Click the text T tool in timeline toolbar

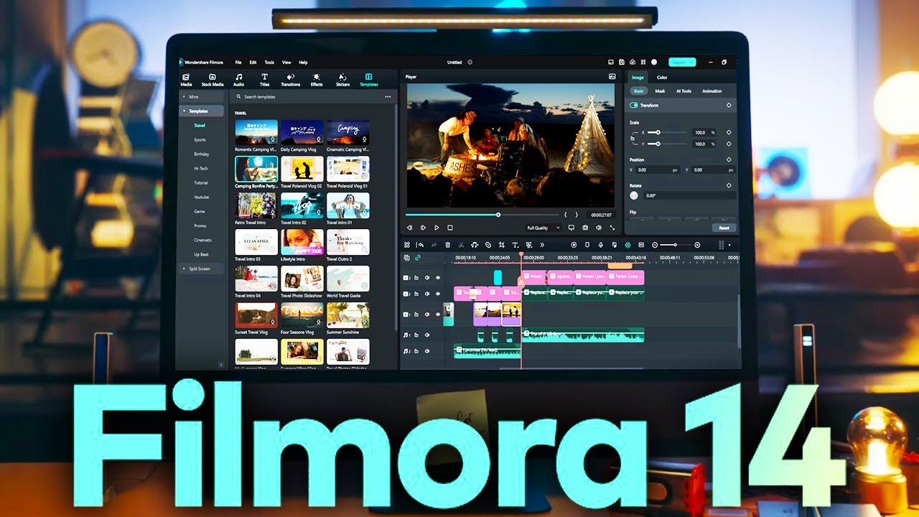pyautogui.click(x=515, y=245)
